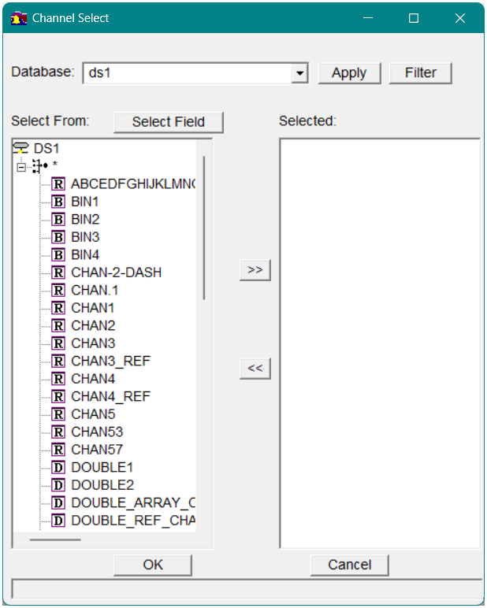Click the DS1 database root icon

[x=21, y=148]
